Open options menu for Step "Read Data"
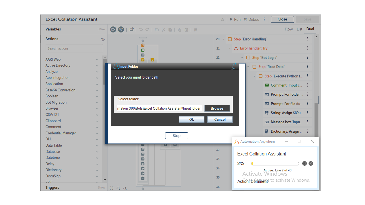Viewport: 365px width, 205px height. coord(308,67)
